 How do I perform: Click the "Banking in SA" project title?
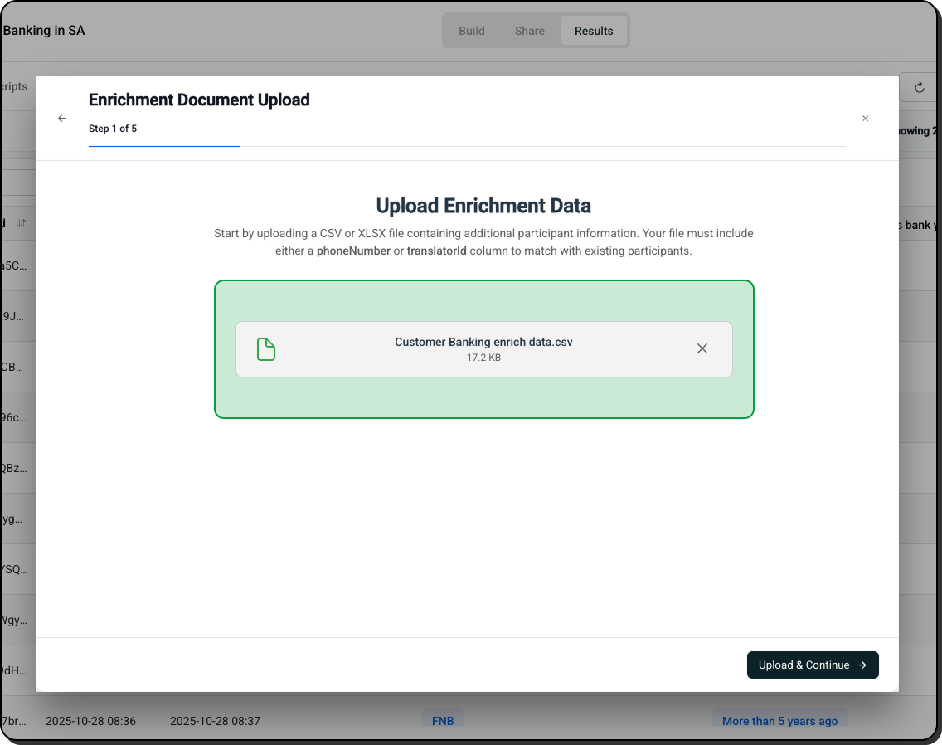point(44,31)
